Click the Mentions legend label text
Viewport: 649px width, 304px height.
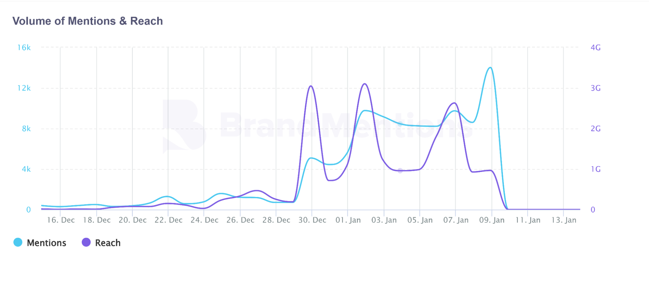click(46, 243)
